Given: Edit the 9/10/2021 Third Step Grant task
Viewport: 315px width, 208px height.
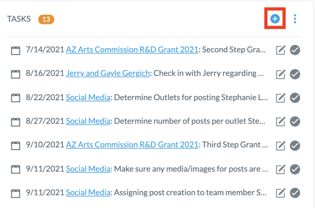Looking at the screenshot, I should [x=280, y=145].
